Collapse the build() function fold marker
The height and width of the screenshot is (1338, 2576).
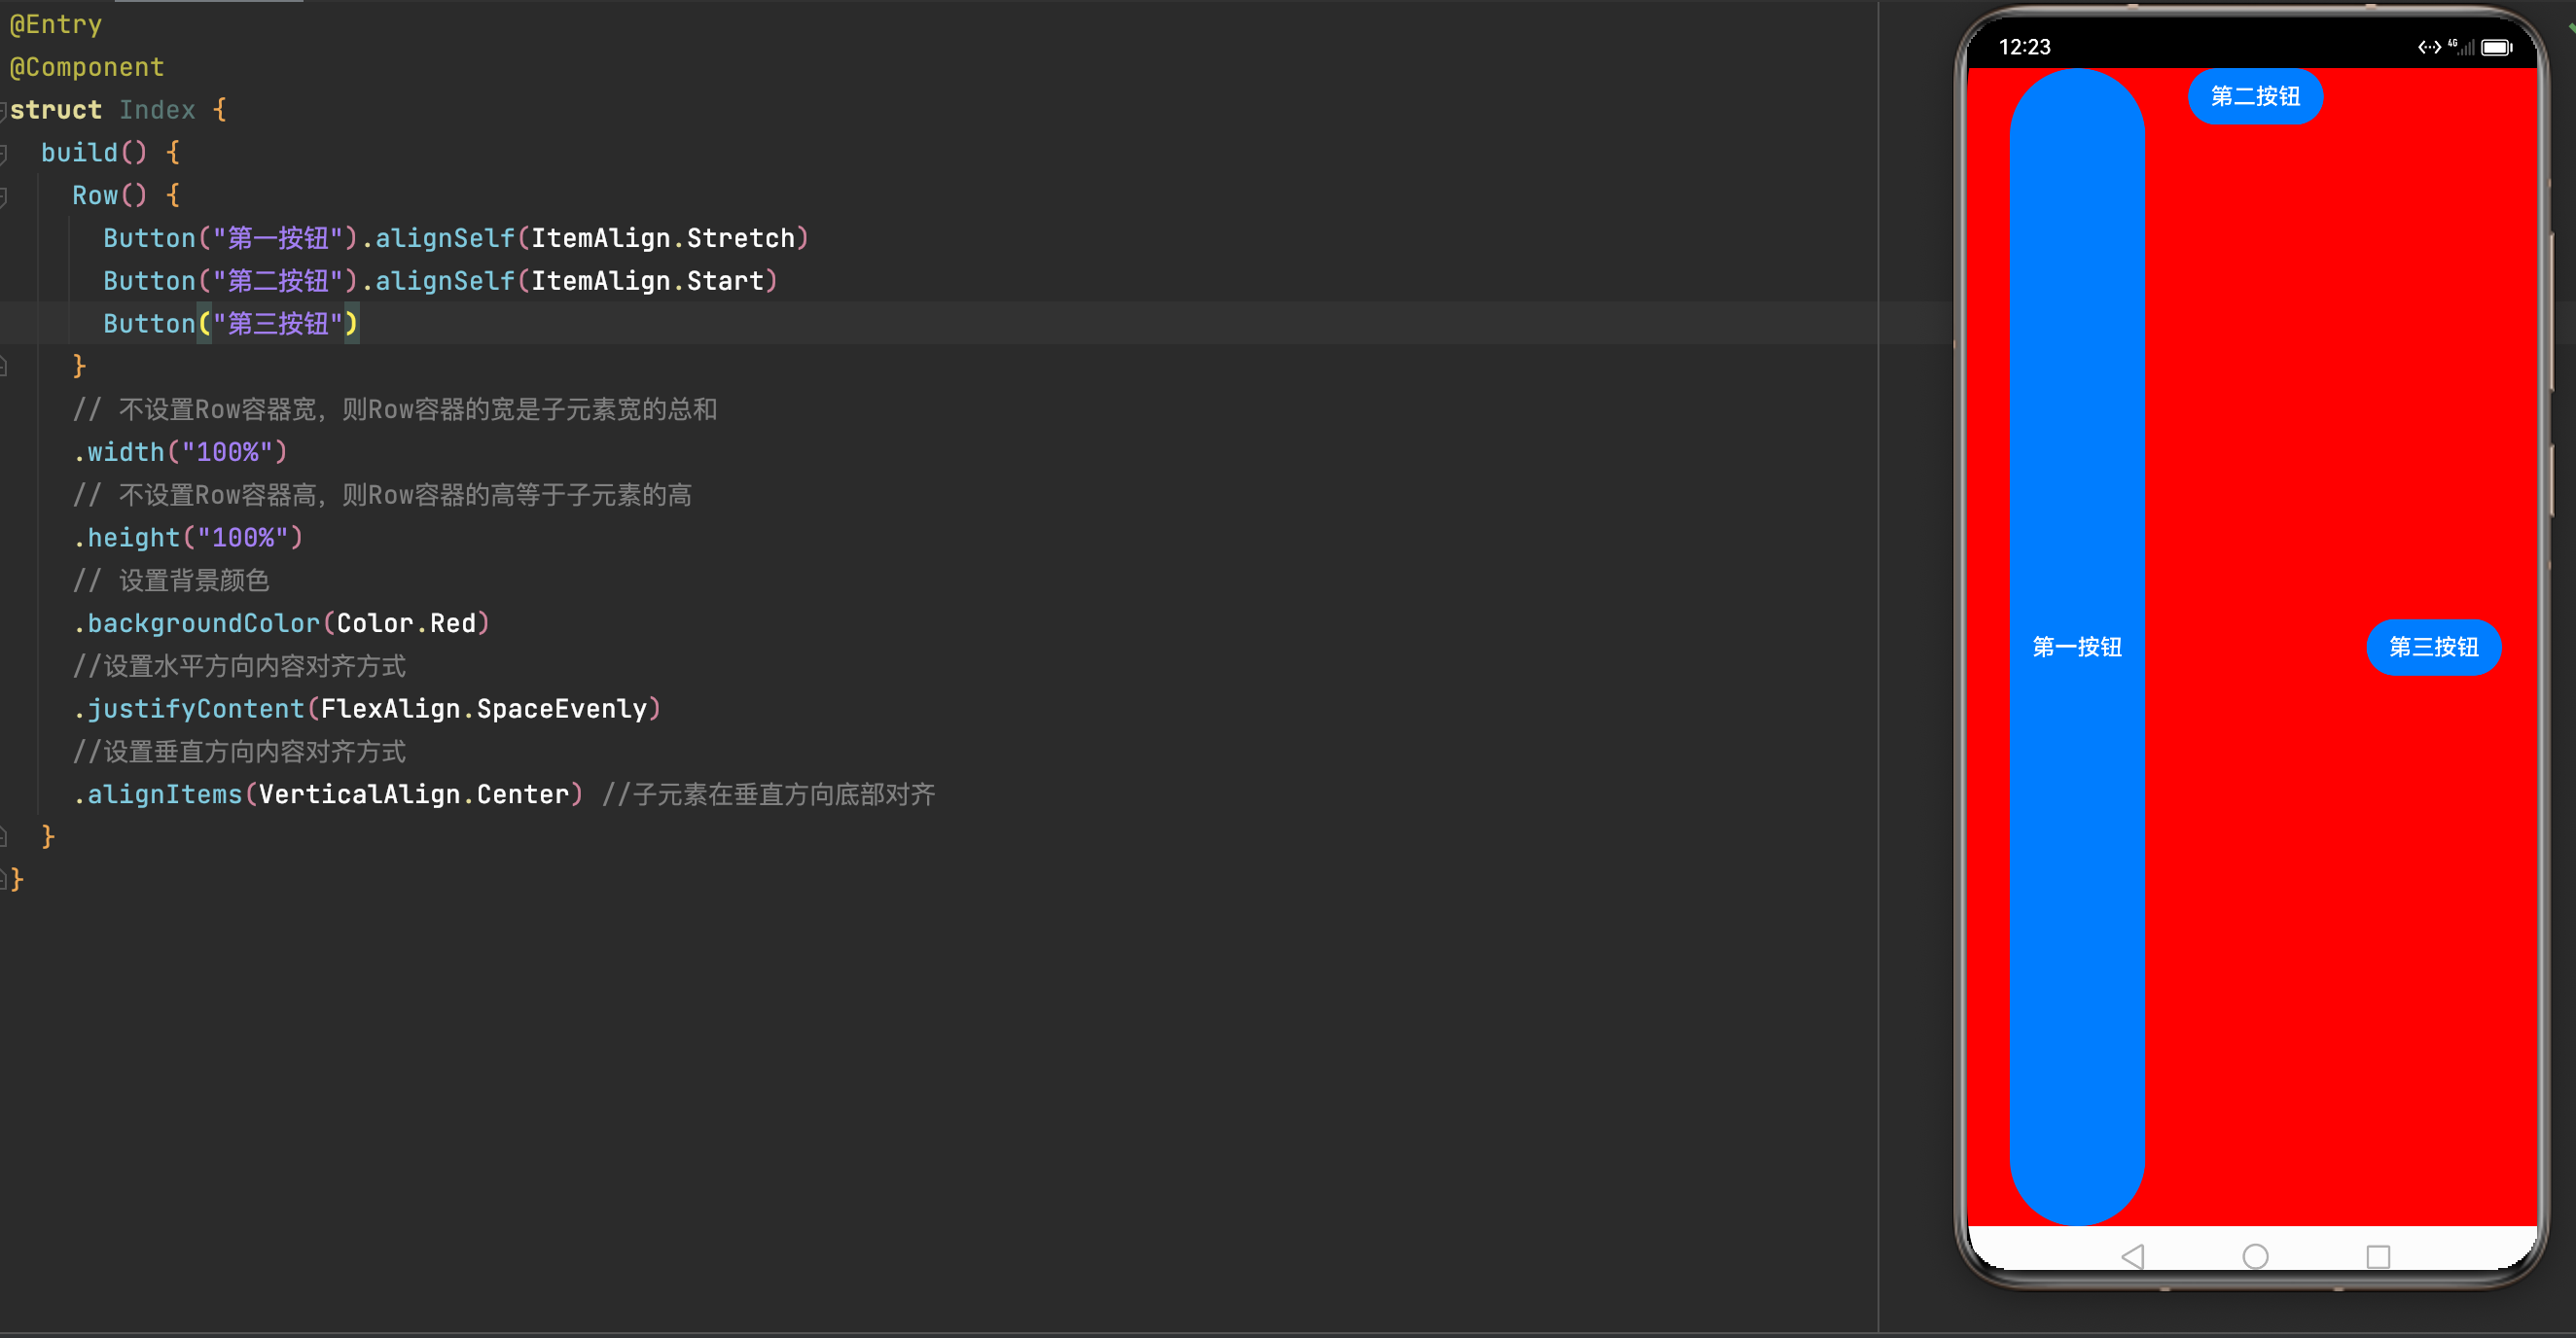[4, 153]
